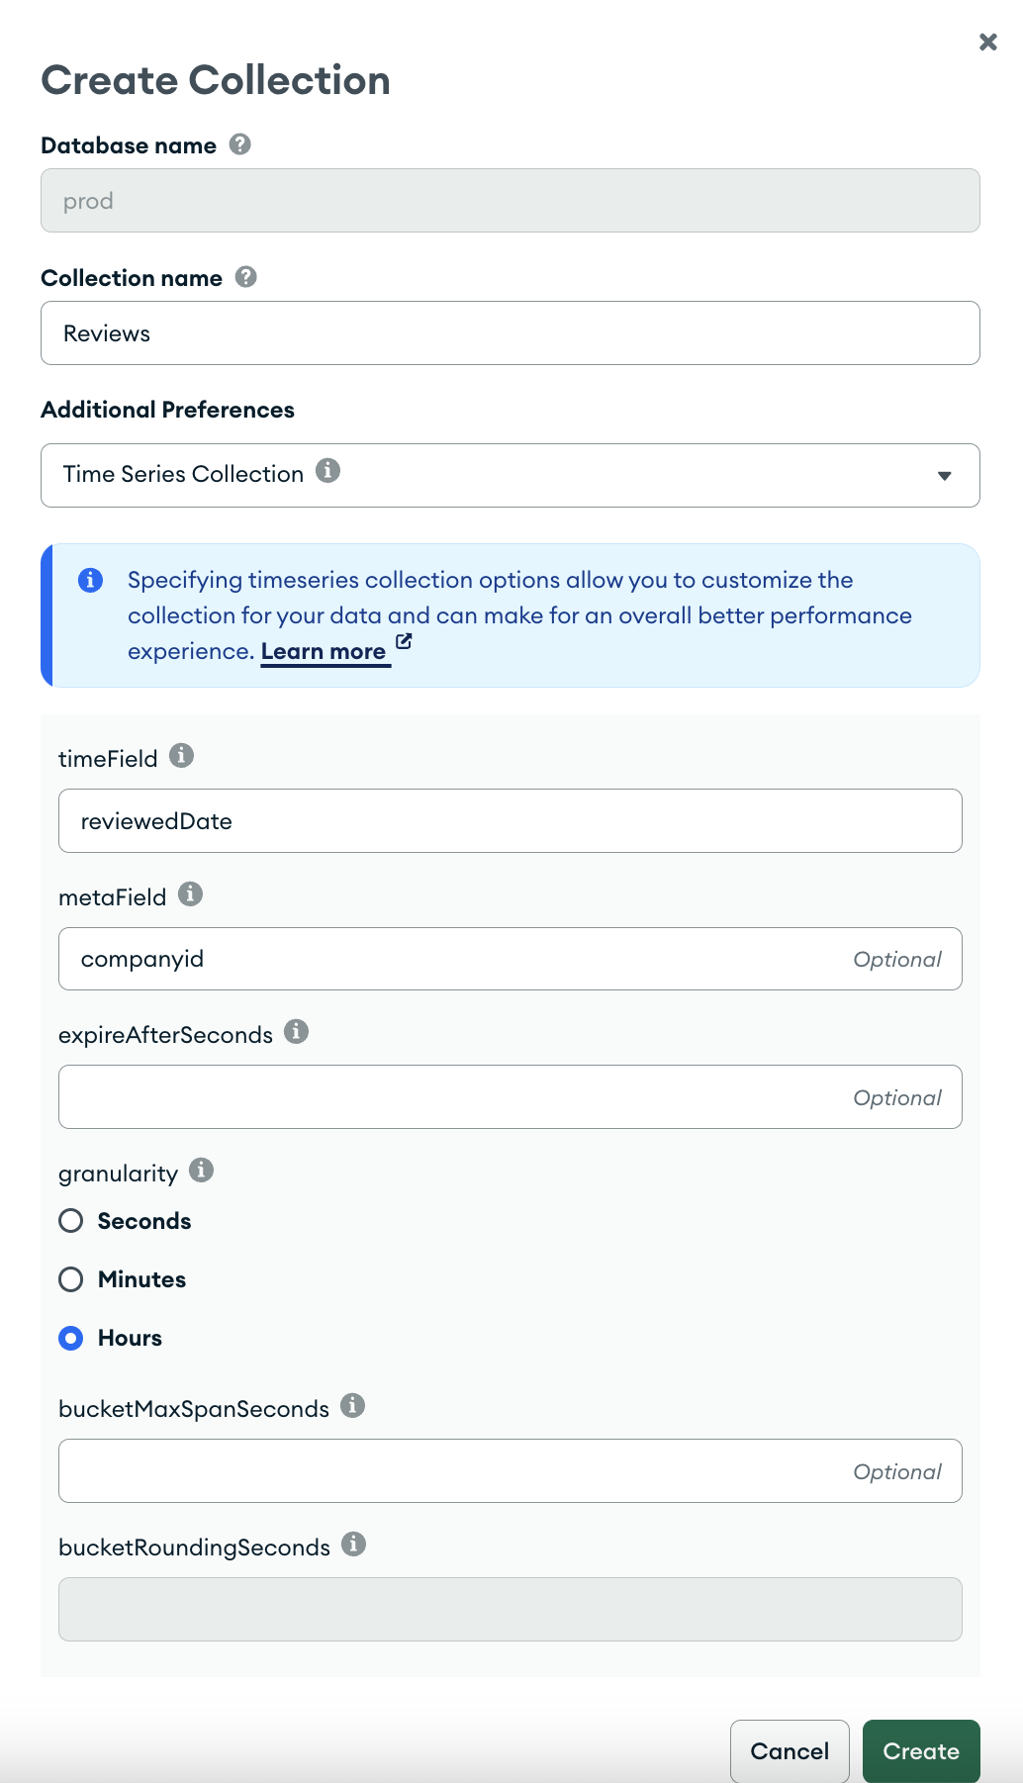This screenshot has width=1023, height=1783.
Task: Click the Cancel button
Action: (x=789, y=1750)
